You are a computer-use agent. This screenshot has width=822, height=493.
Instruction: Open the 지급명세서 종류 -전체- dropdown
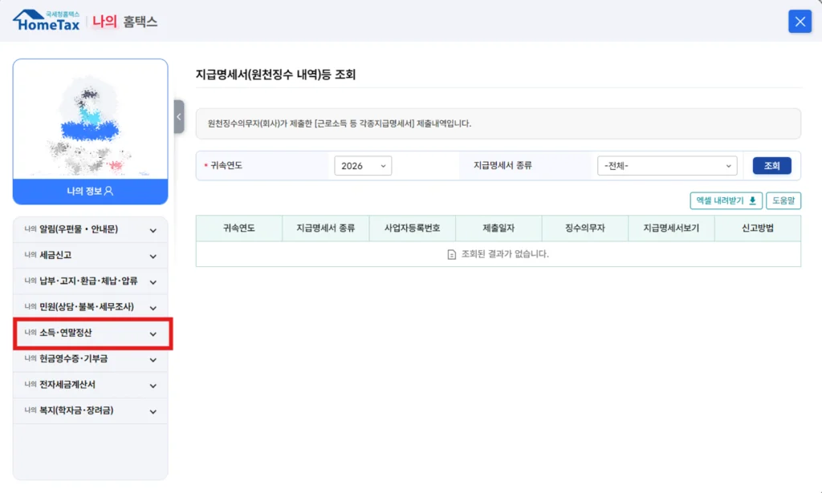click(x=667, y=166)
